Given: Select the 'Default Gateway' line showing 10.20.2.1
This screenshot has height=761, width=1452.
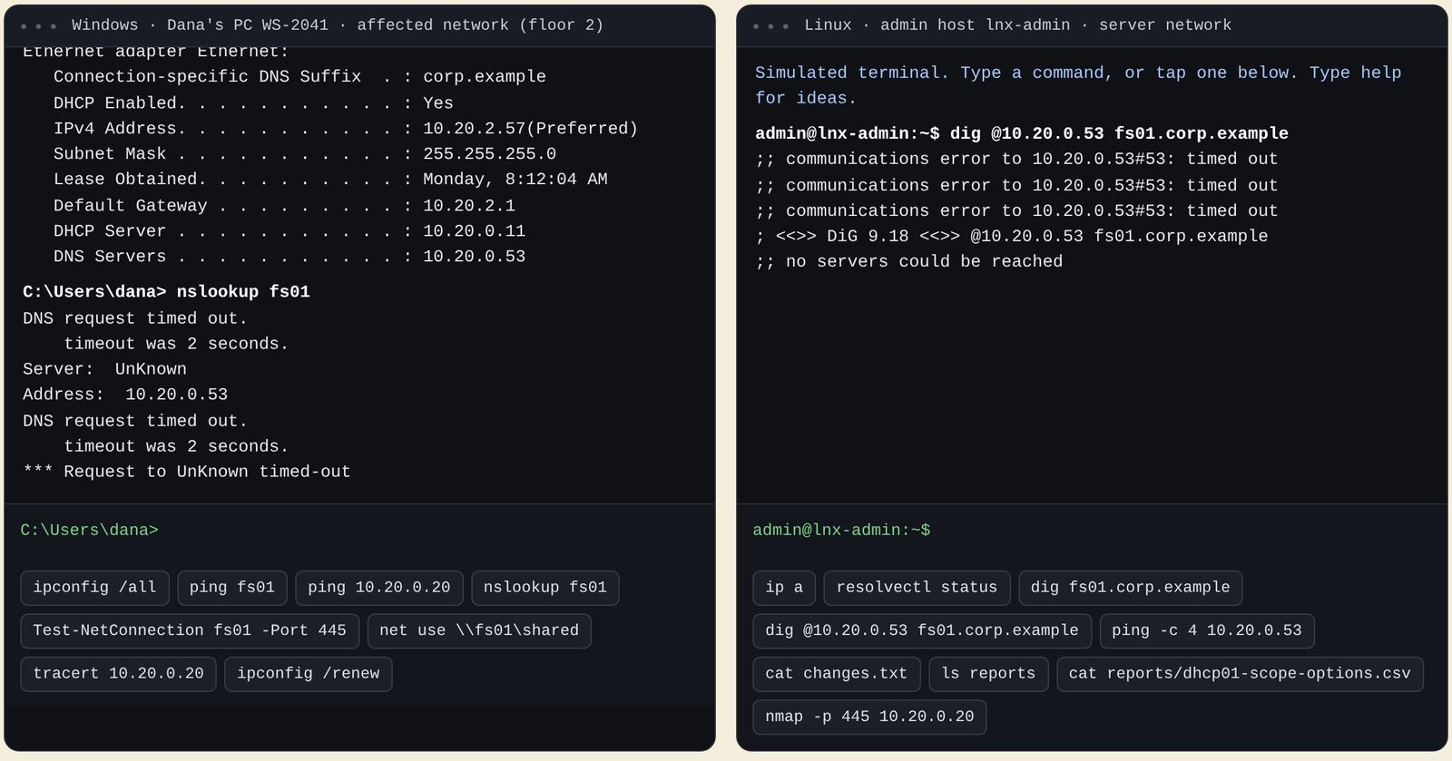Looking at the screenshot, I should tap(284, 206).
